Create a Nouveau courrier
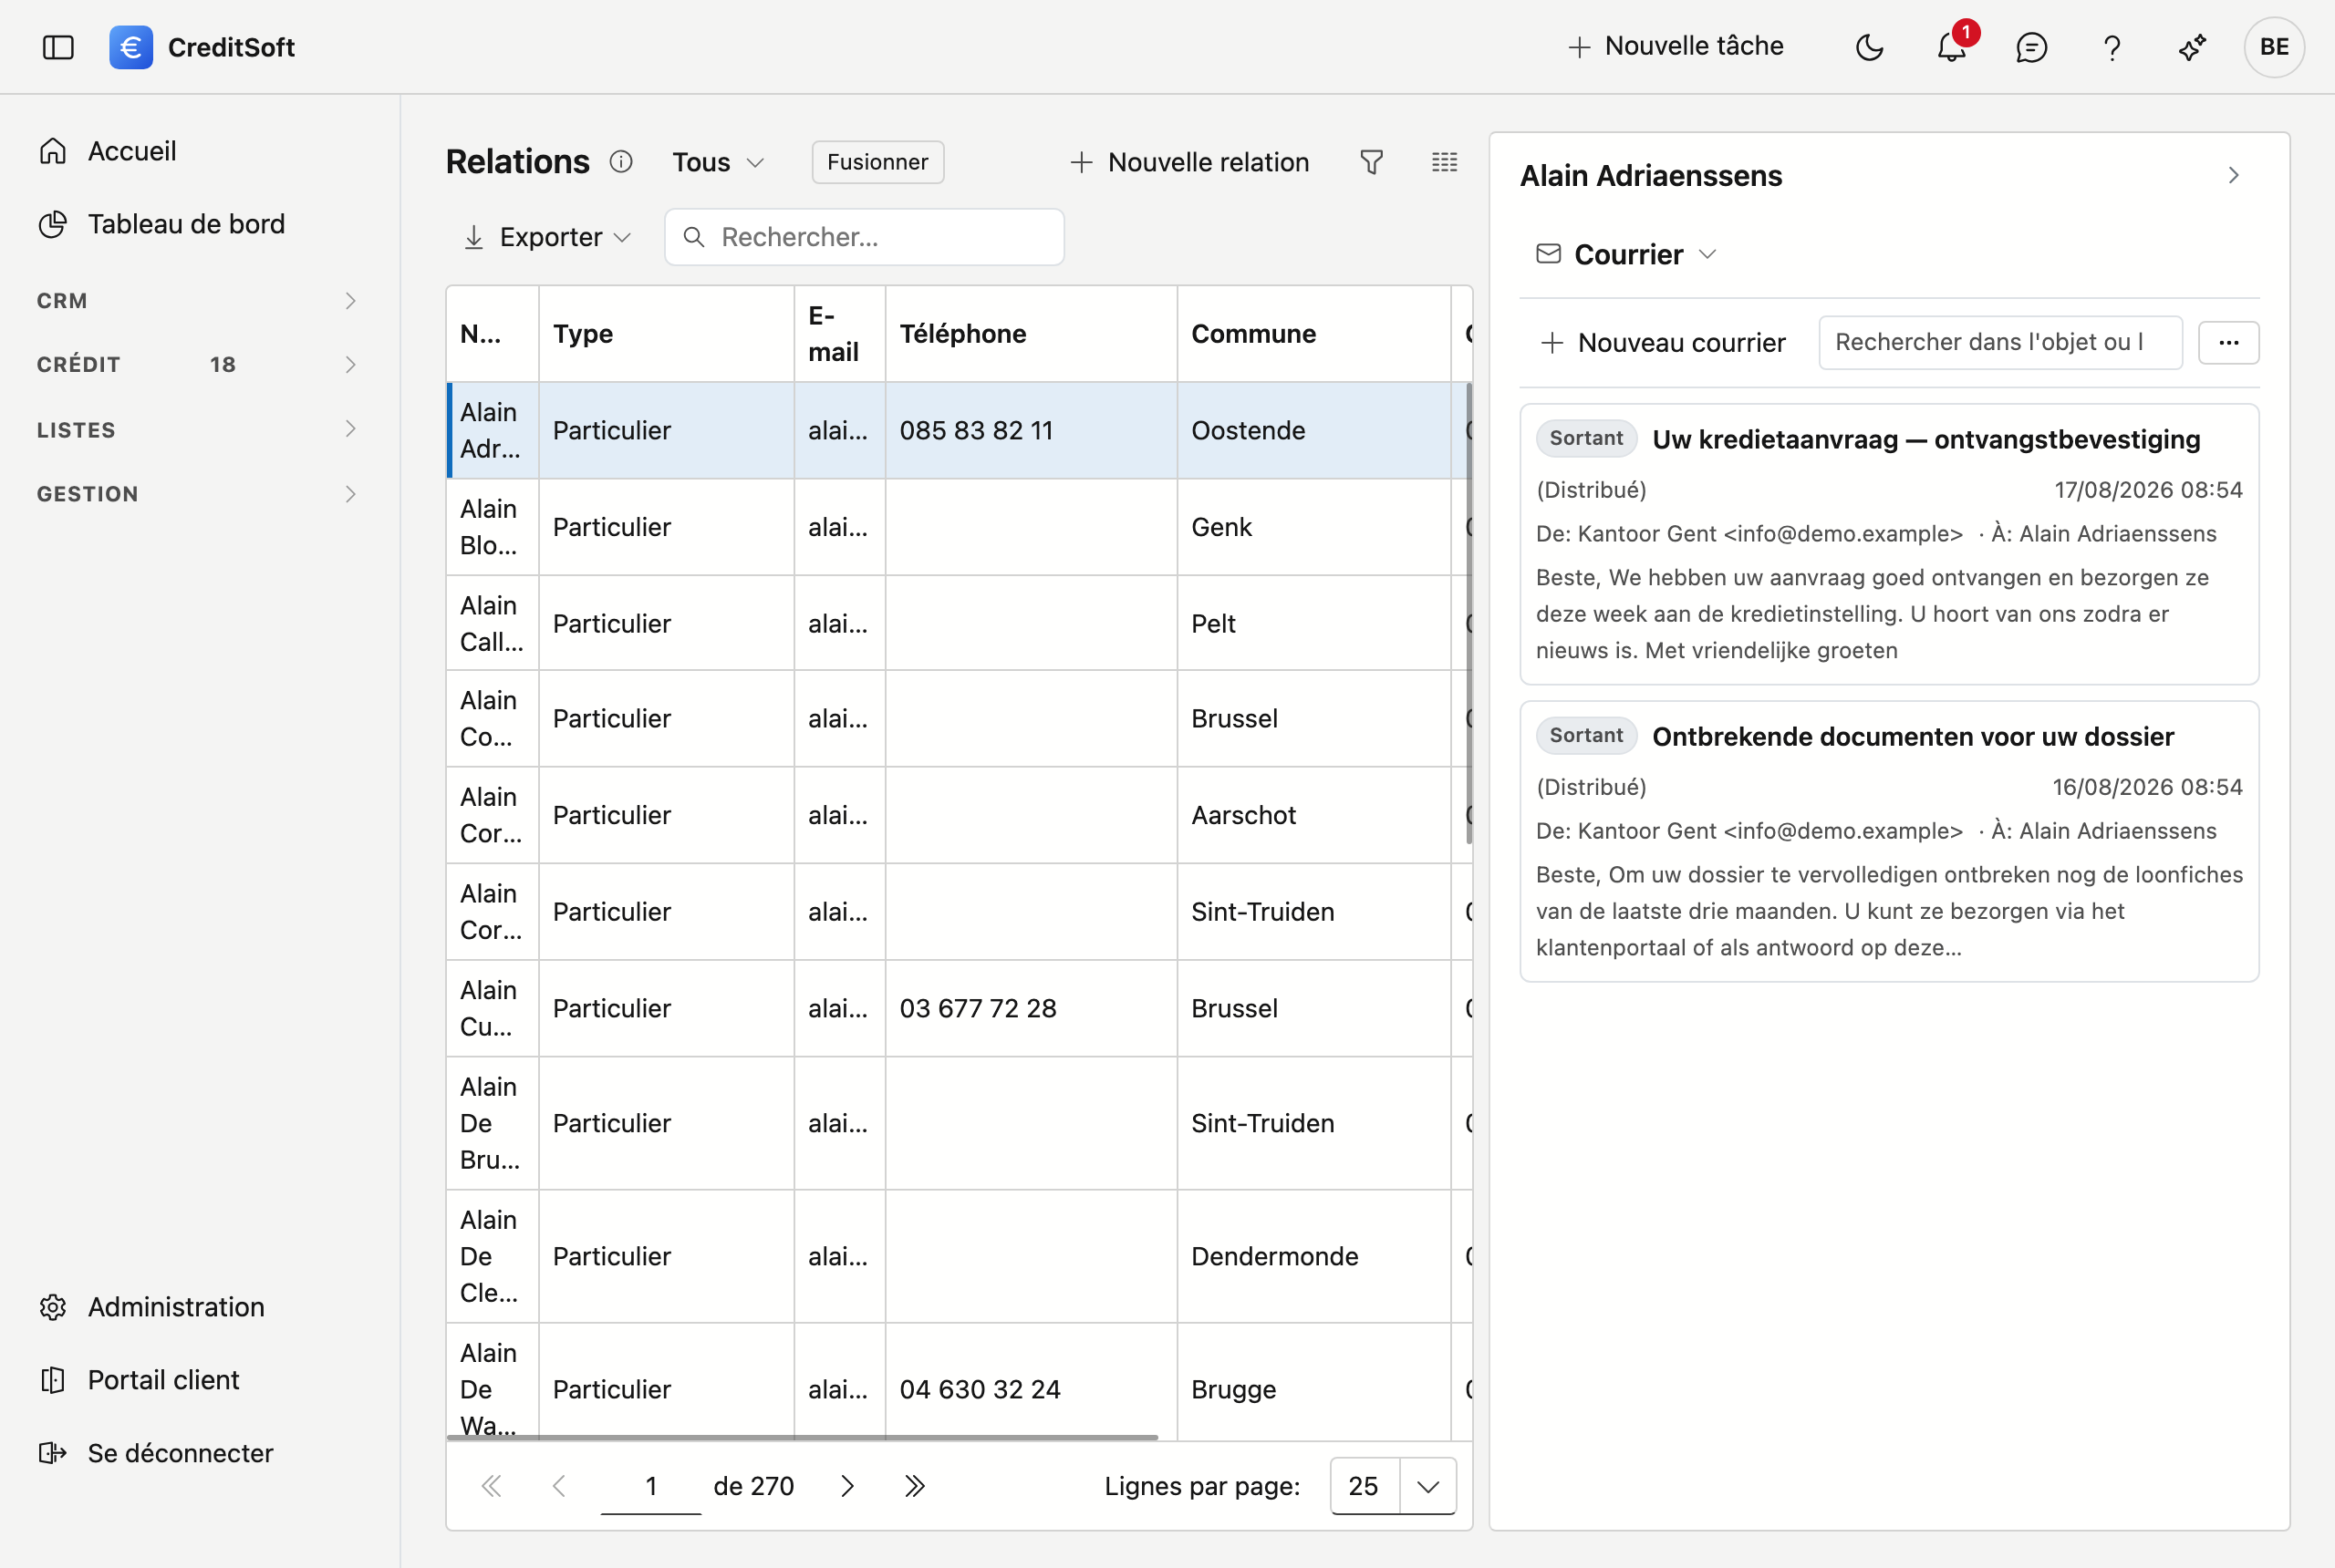Viewport: 2335px width, 1568px height. [1663, 343]
